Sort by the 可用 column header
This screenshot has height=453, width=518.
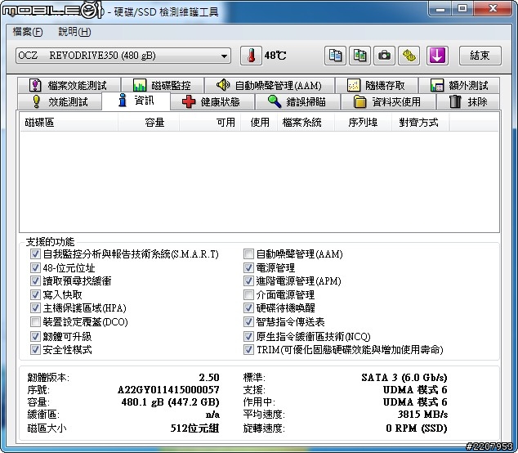[210, 123]
